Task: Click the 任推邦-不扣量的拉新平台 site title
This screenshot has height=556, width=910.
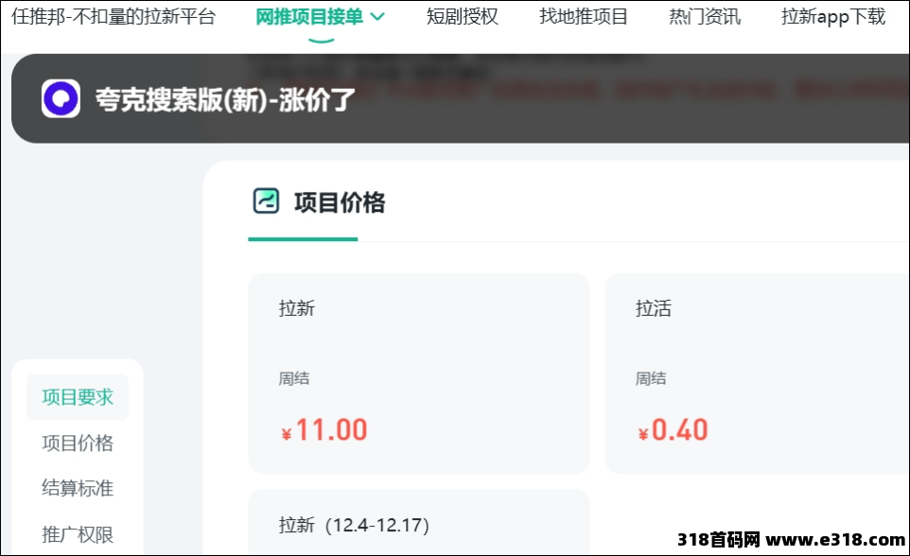Action: click(x=114, y=16)
